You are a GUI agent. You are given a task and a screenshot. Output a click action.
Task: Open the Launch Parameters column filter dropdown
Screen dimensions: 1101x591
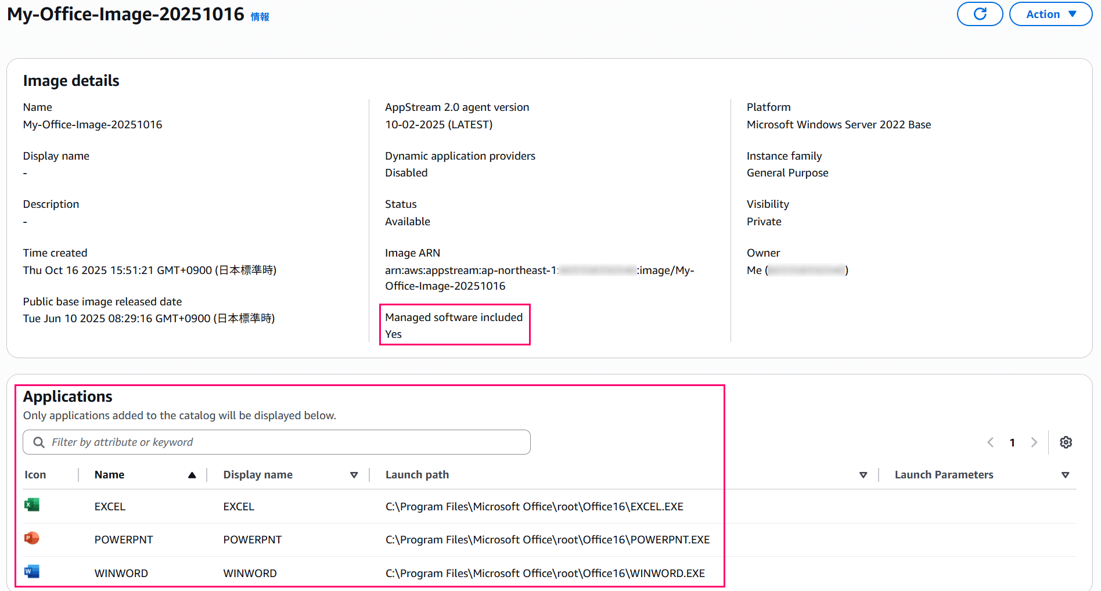(1066, 474)
